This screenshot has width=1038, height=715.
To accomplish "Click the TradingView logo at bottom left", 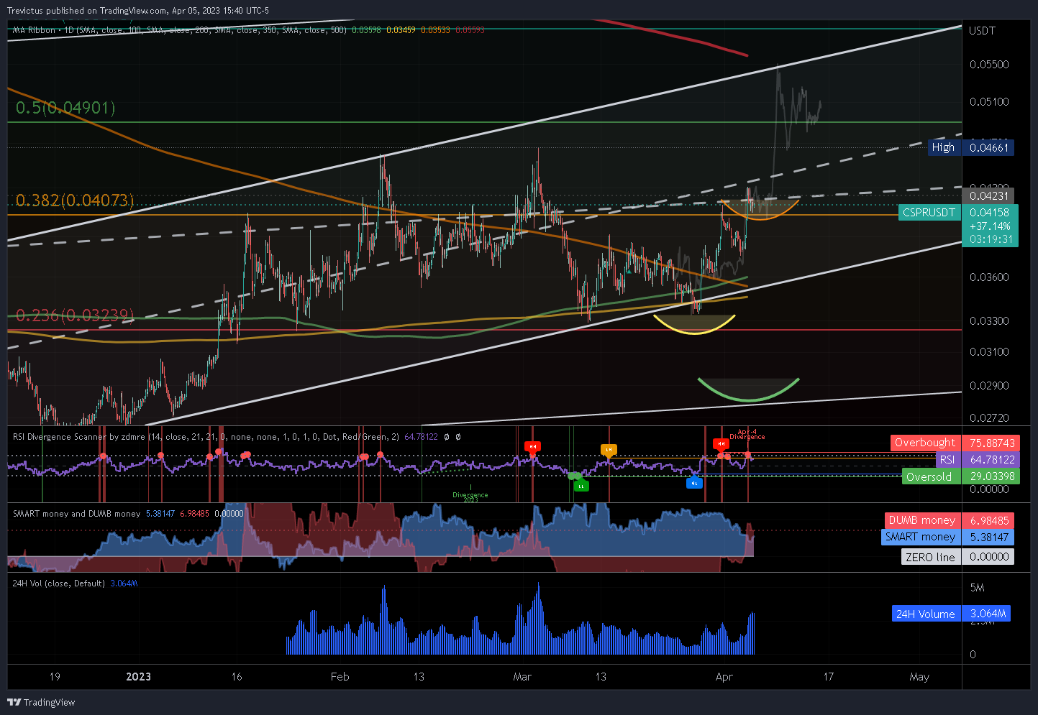I will pos(41,702).
